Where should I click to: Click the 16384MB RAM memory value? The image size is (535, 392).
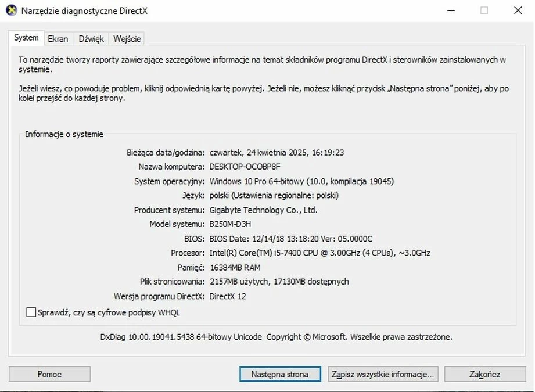235,268
